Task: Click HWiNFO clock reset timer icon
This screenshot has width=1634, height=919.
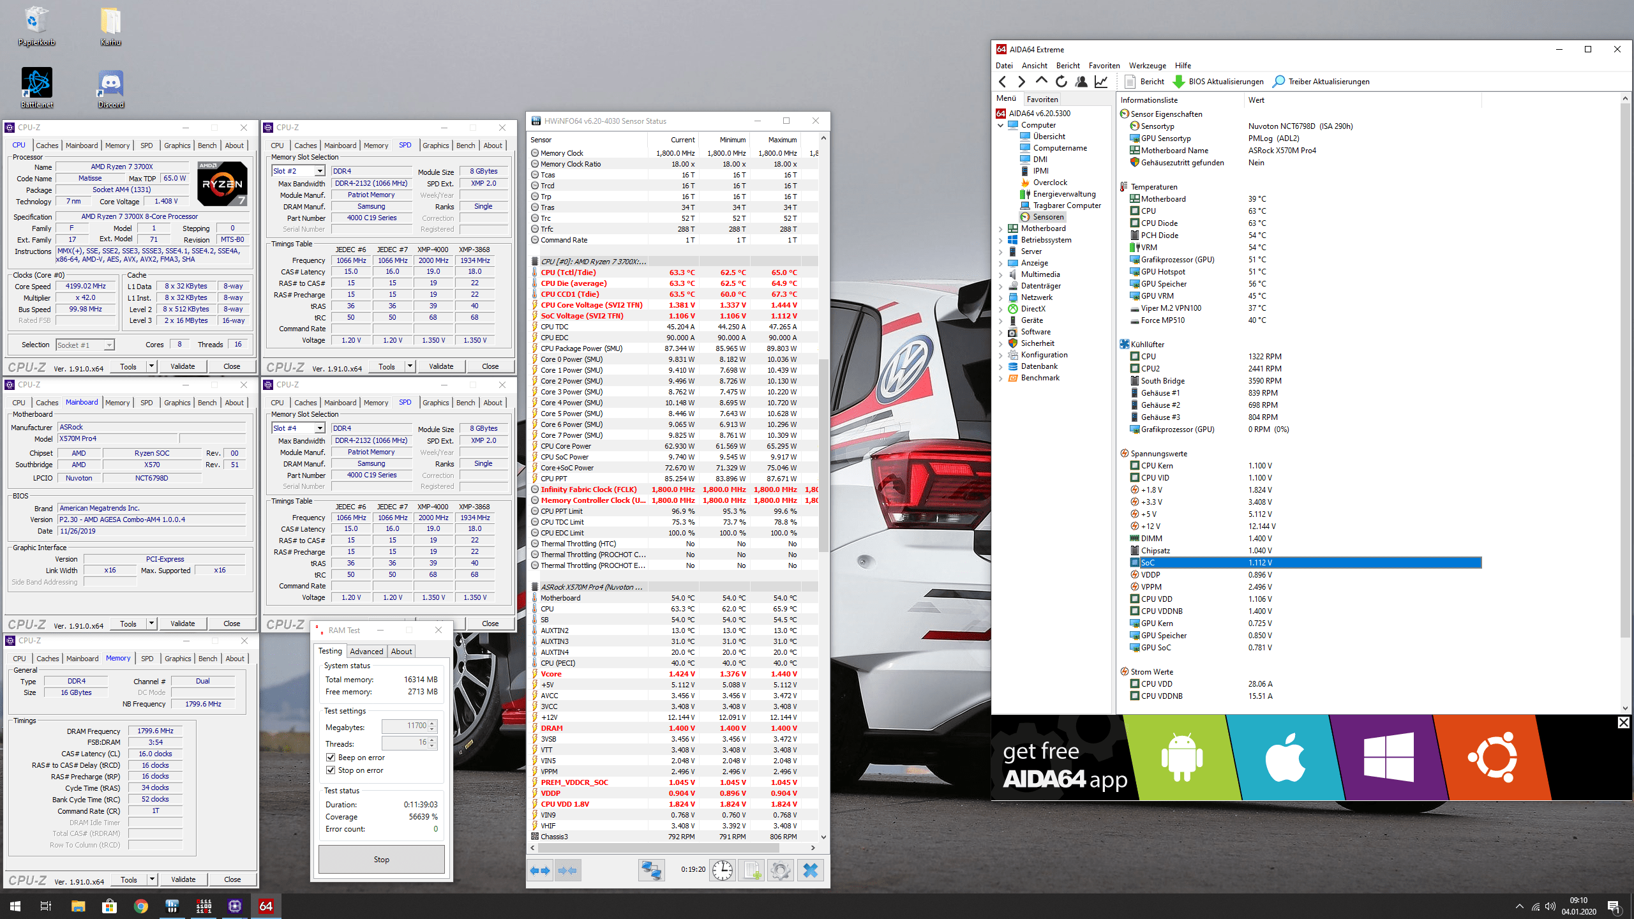Action: click(x=723, y=870)
